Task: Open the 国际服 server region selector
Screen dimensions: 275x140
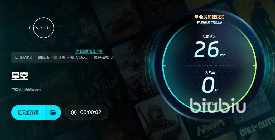Action: pos(44,58)
